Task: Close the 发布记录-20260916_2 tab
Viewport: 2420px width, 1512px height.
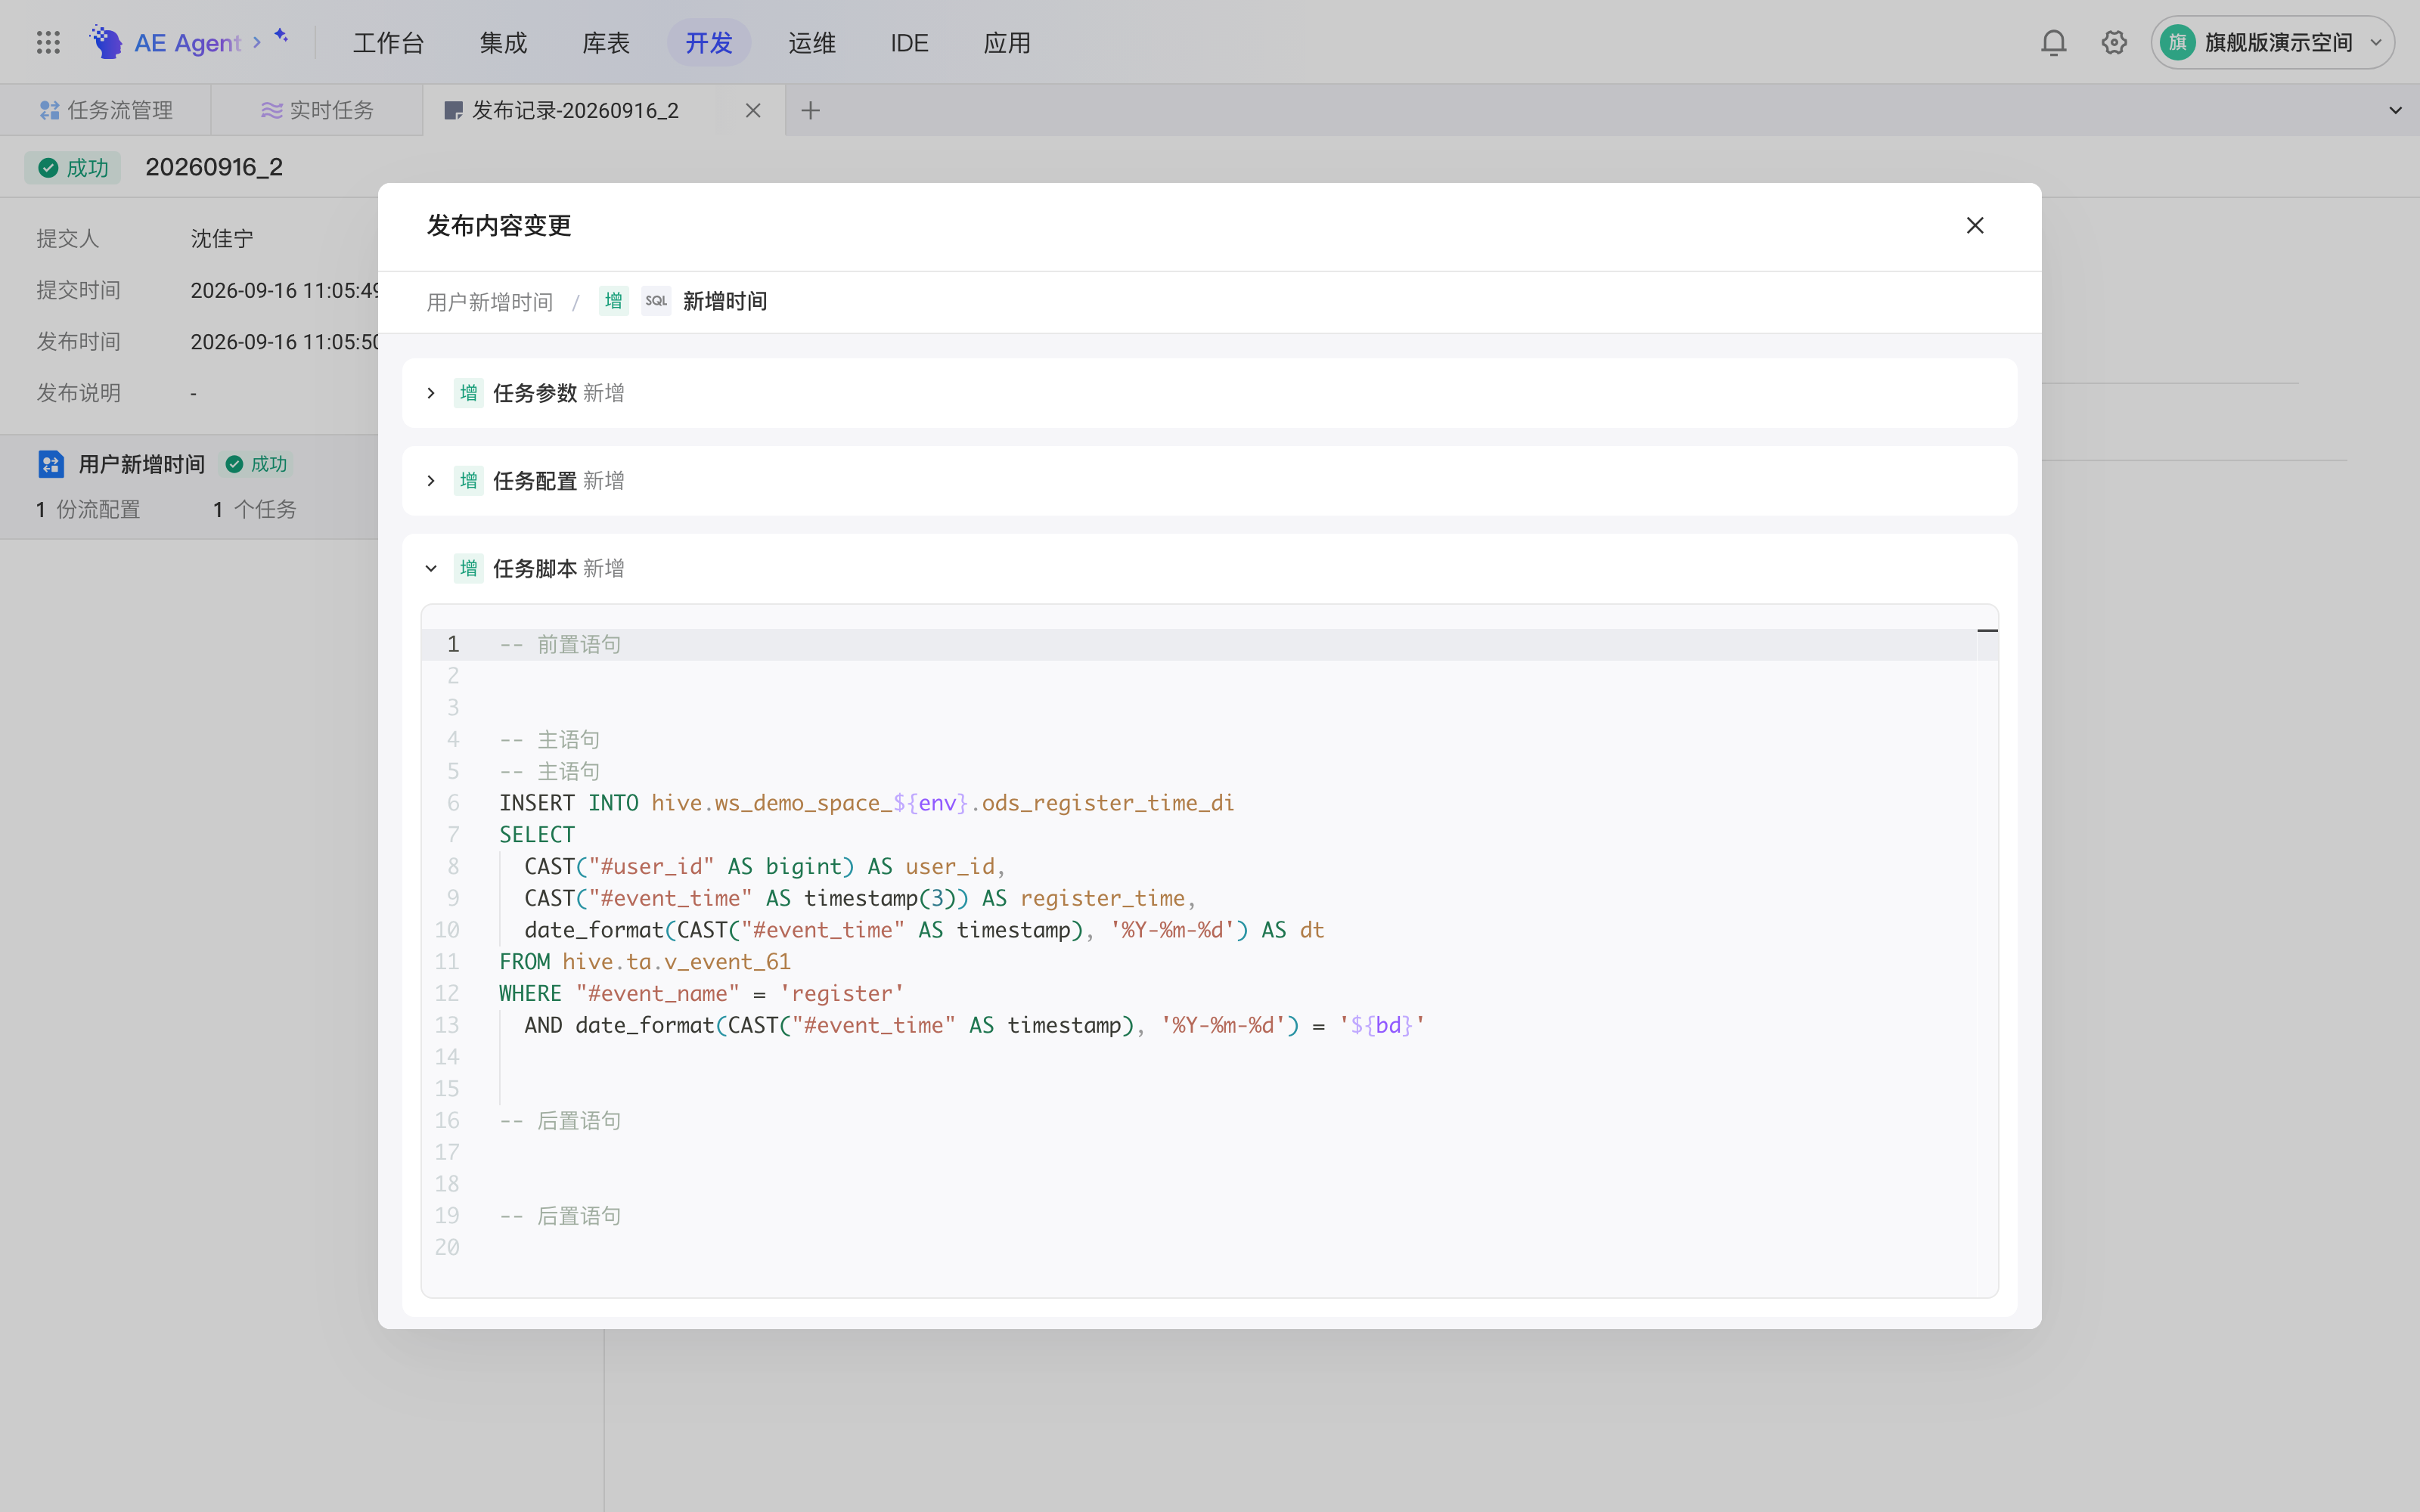Action: coord(753,110)
